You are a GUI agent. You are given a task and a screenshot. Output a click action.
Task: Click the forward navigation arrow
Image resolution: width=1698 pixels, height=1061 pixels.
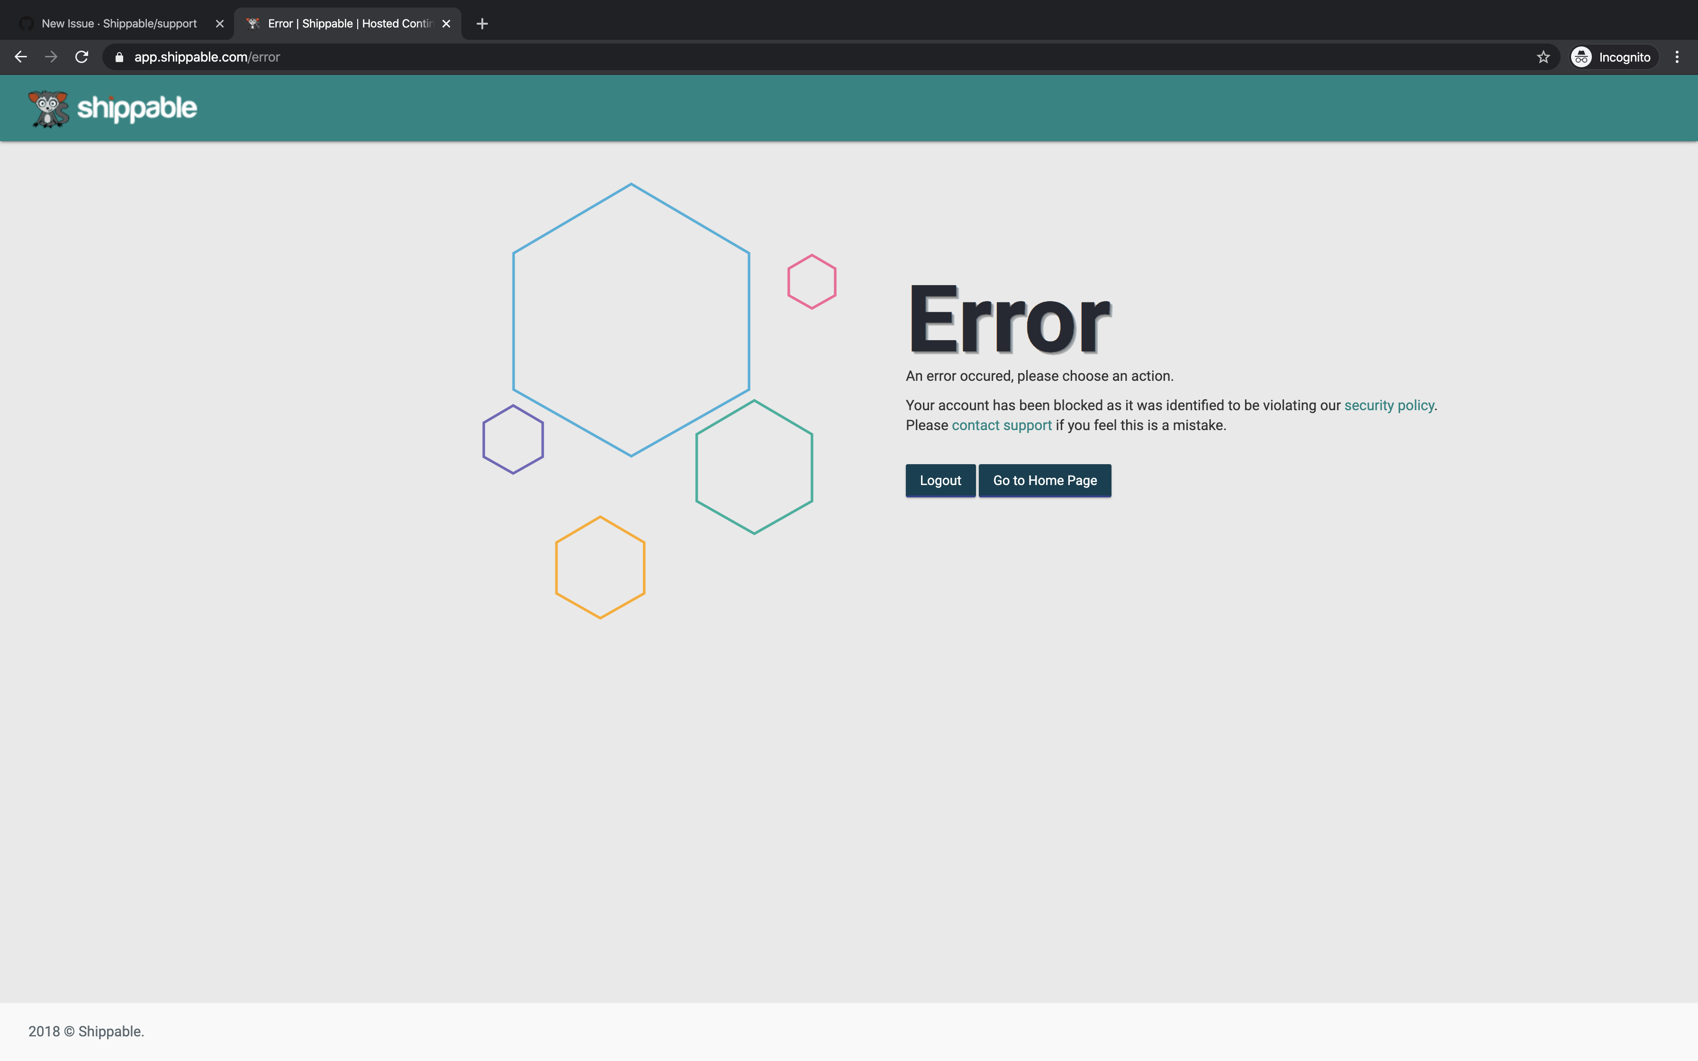[x=51, y=57]
